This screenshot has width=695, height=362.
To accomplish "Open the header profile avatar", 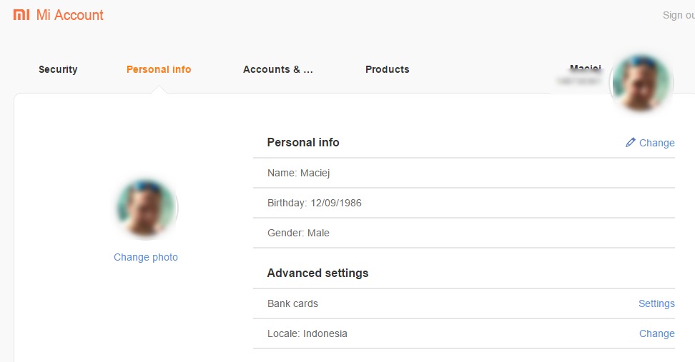I will (x=641, y=84).
